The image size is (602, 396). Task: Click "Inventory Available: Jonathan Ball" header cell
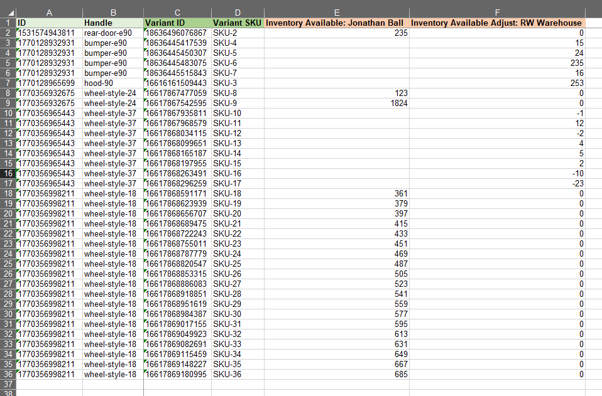pyautogui.click(x=337, y=23)
